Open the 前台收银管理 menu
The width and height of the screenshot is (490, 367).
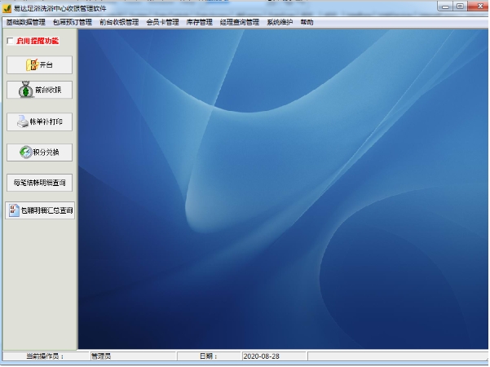[x=119, y=22]
